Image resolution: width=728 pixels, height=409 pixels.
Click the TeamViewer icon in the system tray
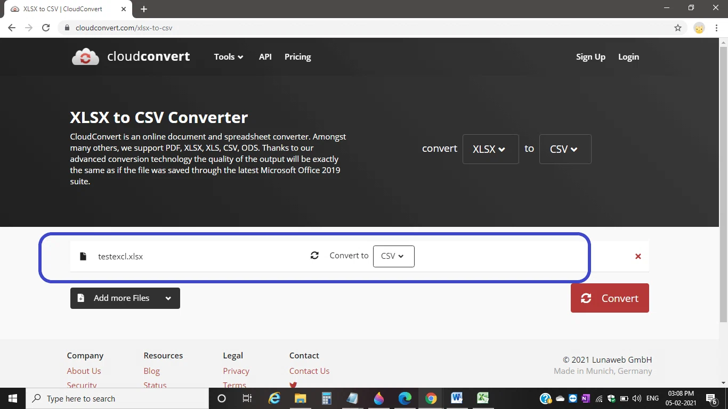pos(573,398)
